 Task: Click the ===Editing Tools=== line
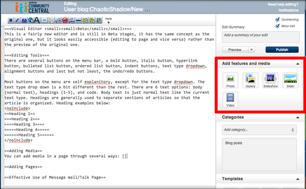(x=27, y=55)
